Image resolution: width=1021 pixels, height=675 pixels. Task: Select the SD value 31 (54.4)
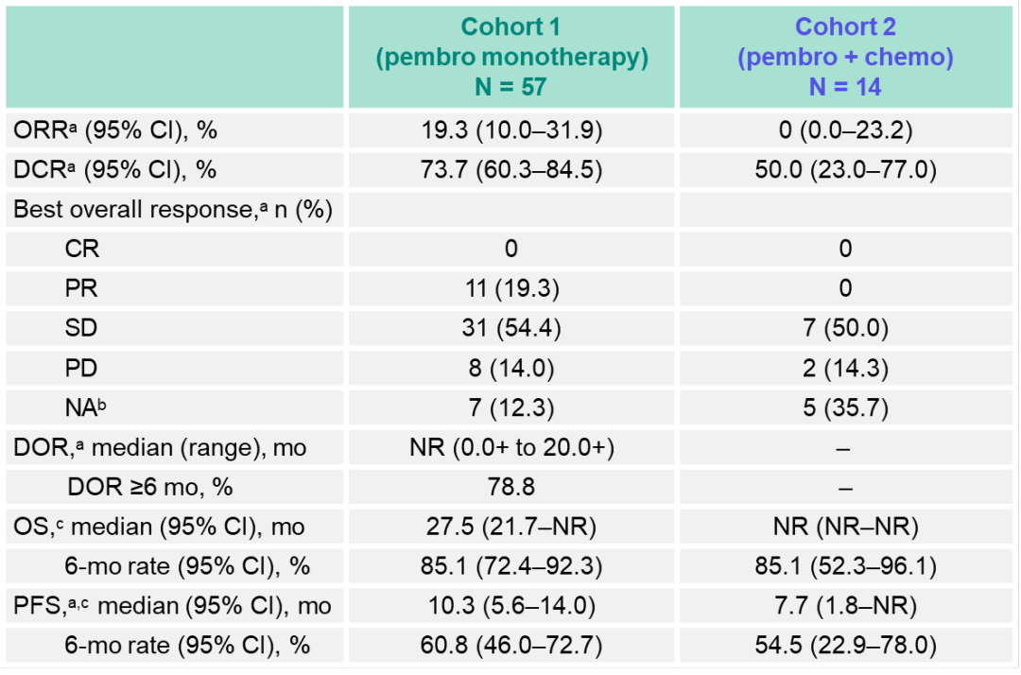(511, 328)
